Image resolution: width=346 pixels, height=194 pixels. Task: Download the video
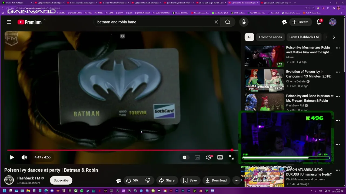216,180
